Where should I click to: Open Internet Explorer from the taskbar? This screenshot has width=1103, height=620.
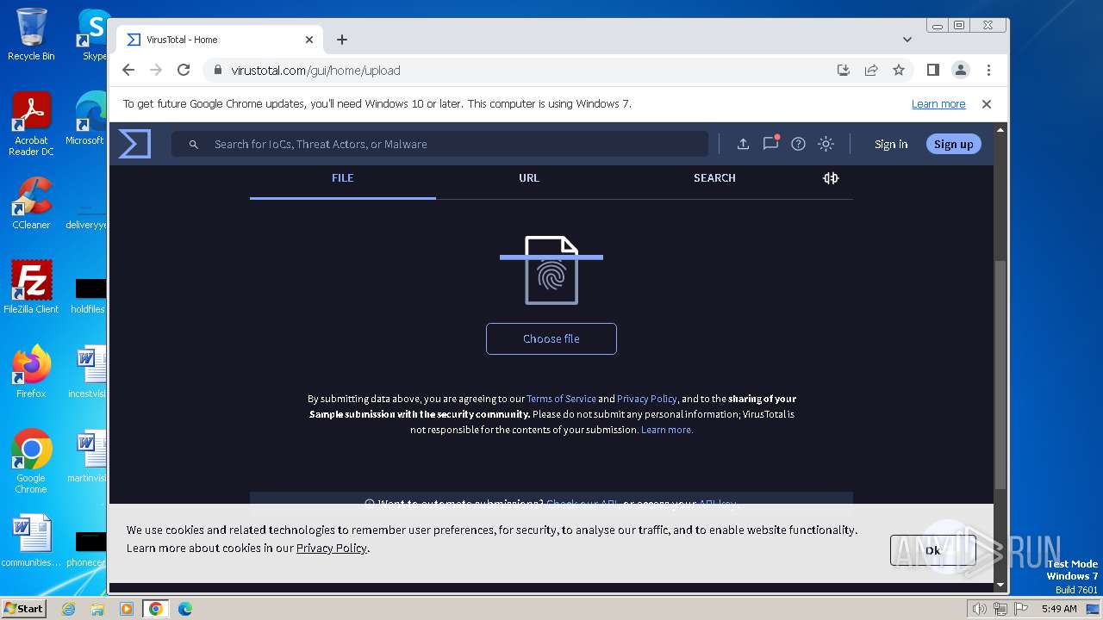pos(68,609)
